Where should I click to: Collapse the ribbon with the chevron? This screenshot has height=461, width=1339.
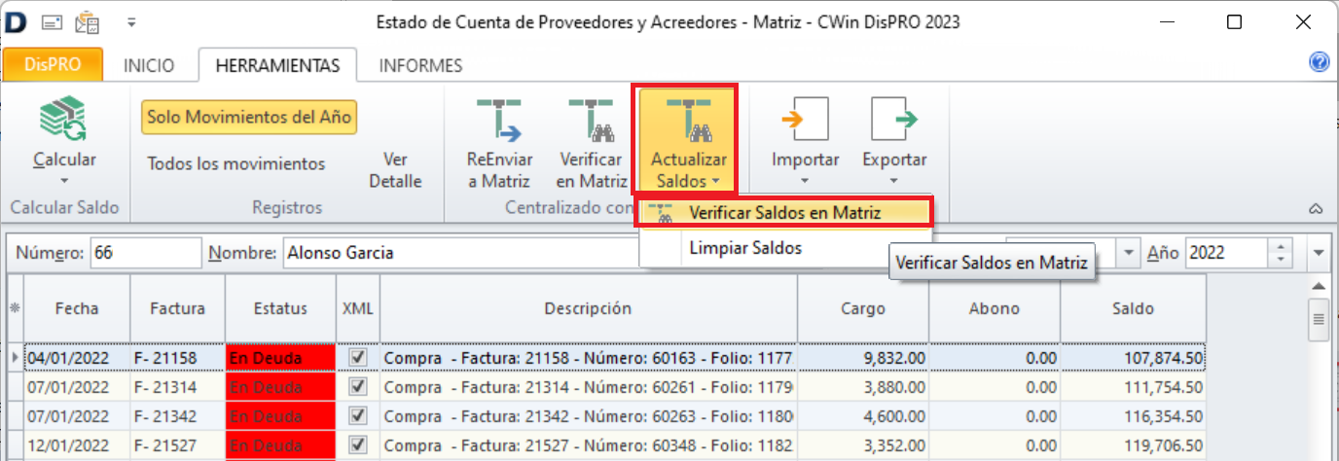tap(1316, 208)
